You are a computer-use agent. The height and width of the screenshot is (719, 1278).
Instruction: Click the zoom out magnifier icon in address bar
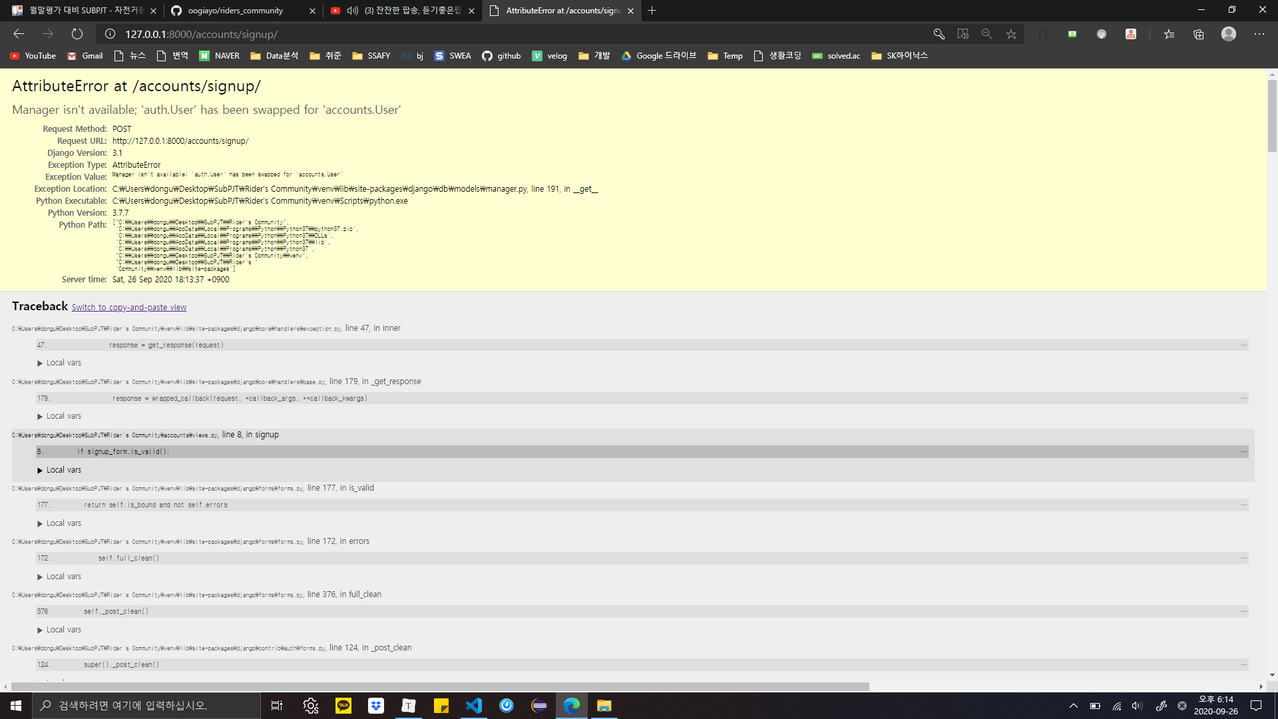pos(986,34)
